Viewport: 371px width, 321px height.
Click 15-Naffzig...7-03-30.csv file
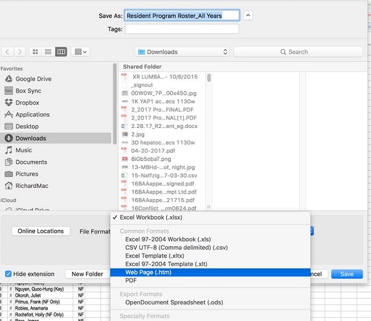(x=162, y=175)
